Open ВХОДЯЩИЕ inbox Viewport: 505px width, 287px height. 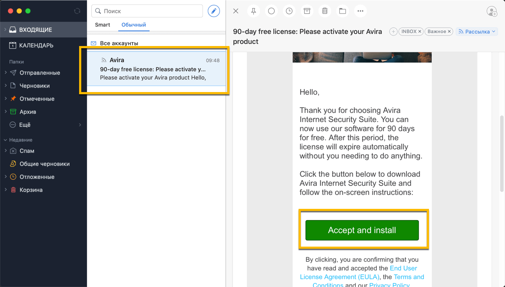(43, 30)
